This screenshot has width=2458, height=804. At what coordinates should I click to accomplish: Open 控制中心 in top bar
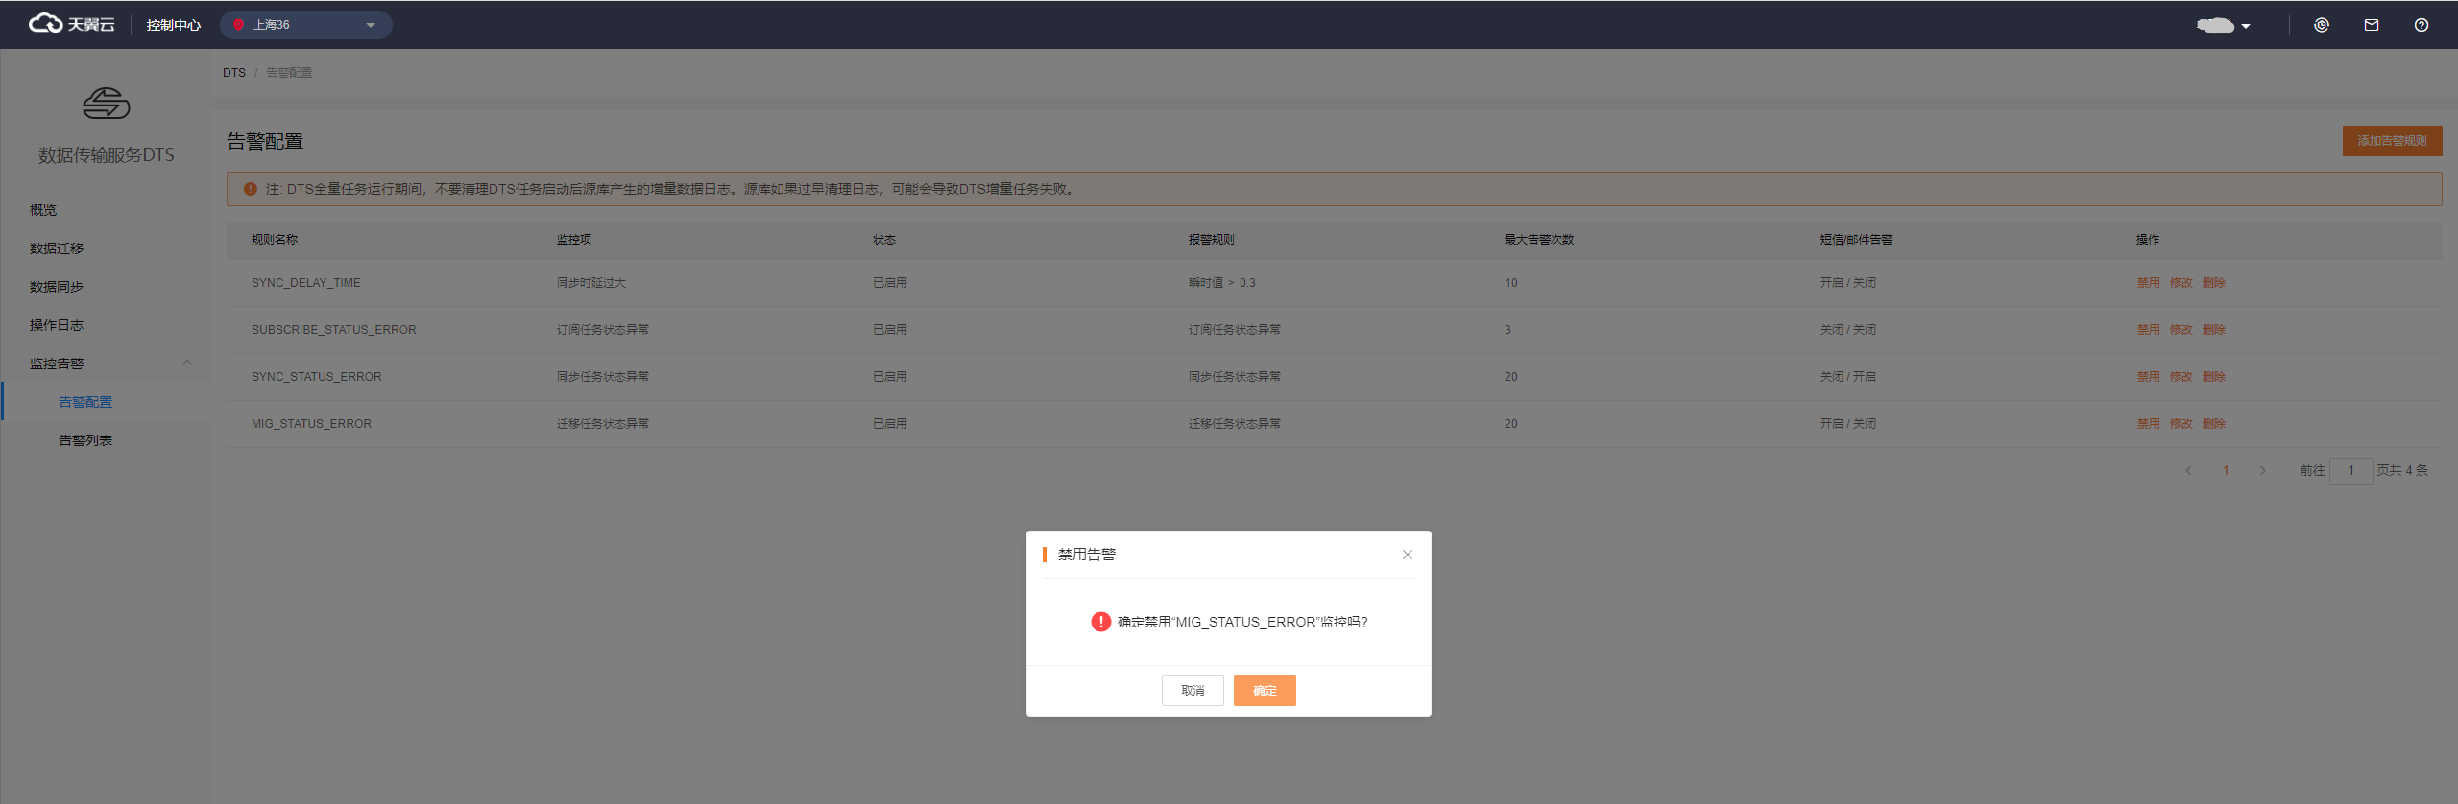coord(174,25)
